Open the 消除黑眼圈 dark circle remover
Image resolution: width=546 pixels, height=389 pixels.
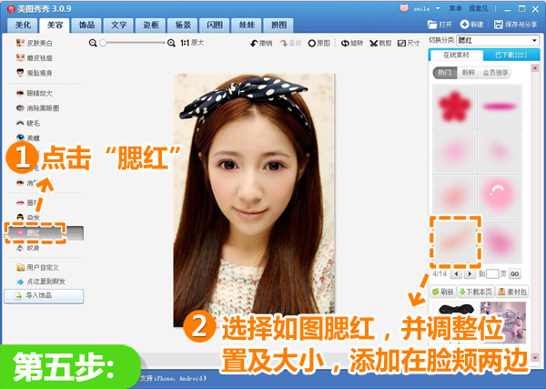pos(37,108)
